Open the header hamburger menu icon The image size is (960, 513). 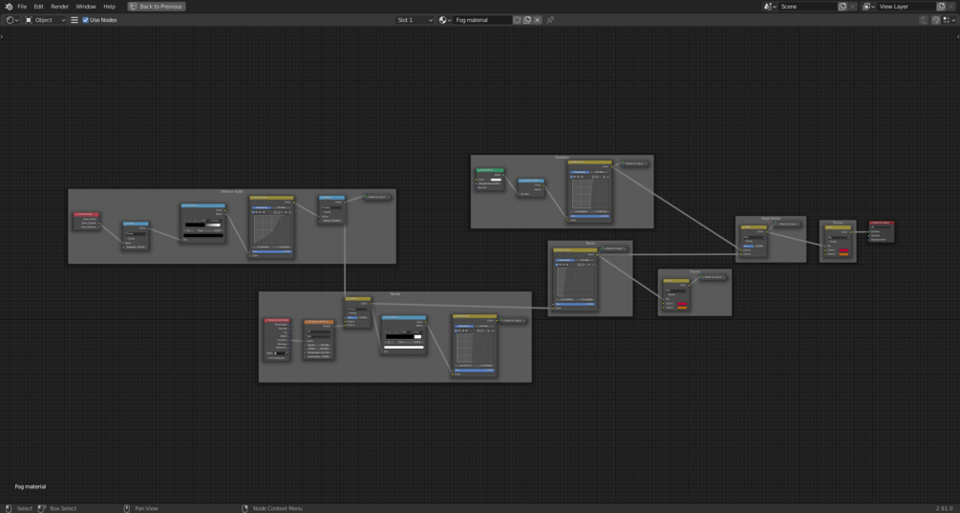75,20
